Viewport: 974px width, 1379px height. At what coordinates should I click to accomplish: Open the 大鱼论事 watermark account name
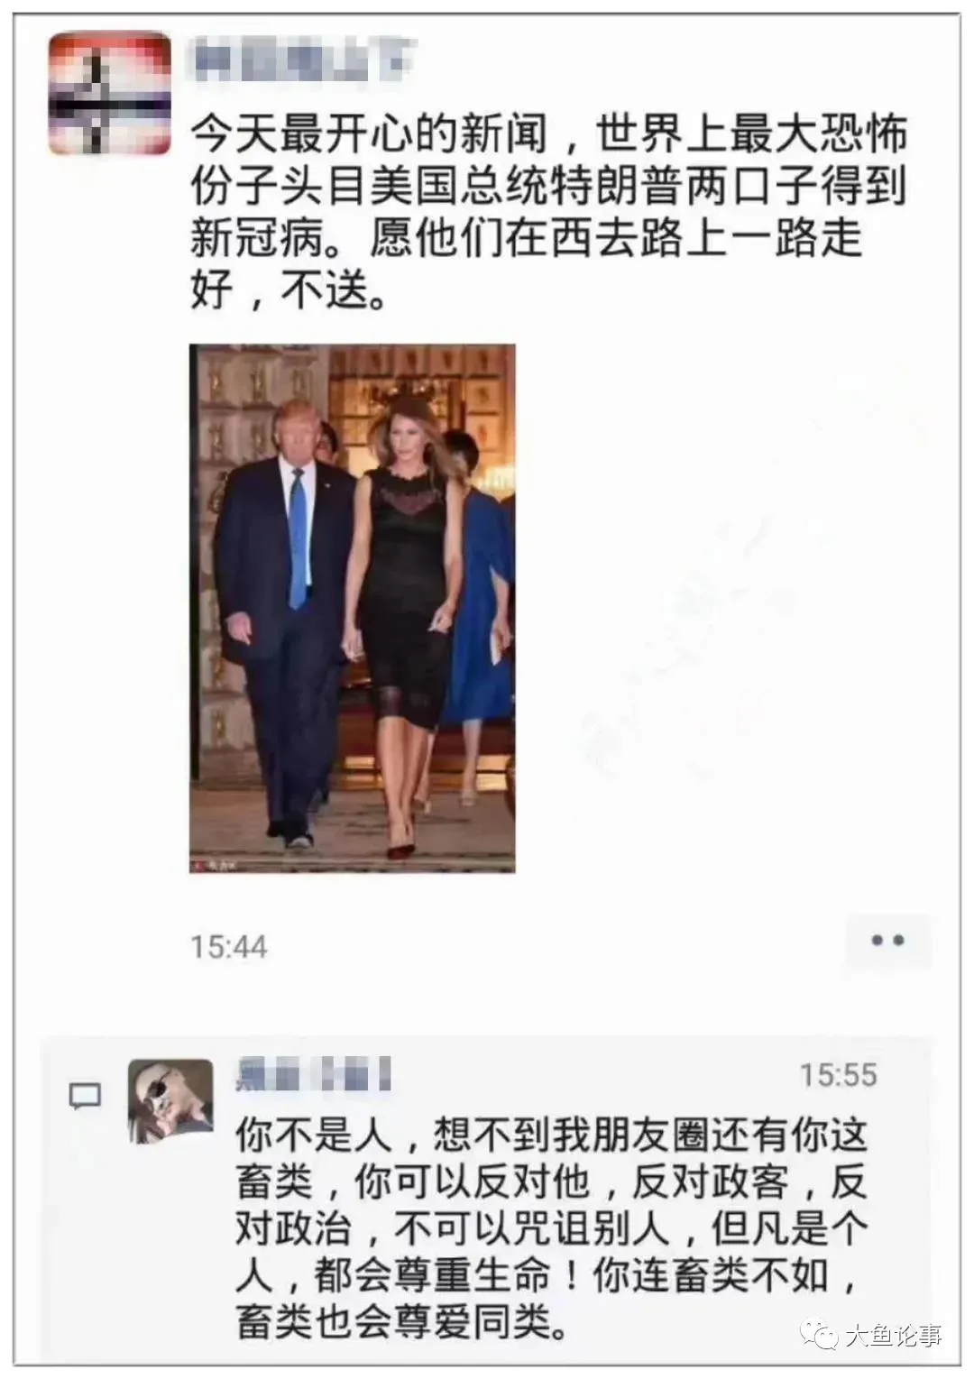point(894,1336)
